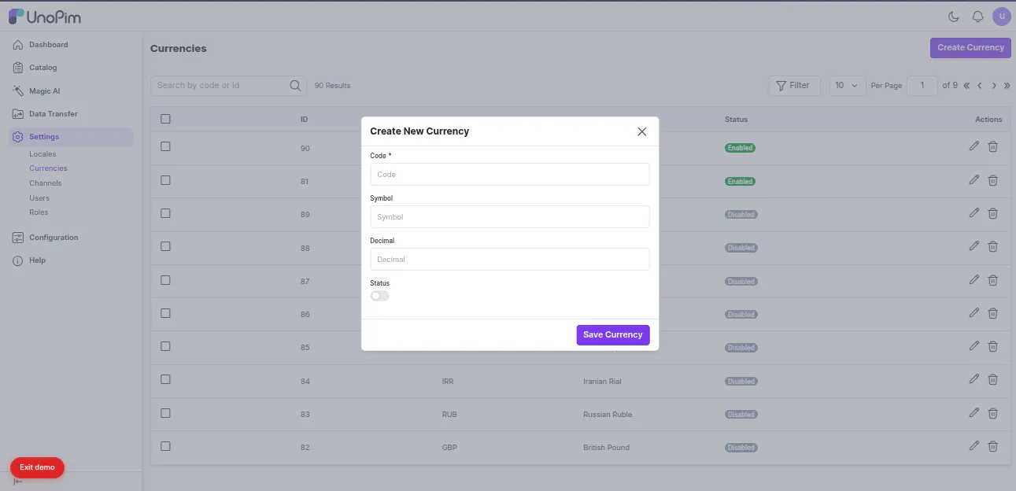Close the Create New Currency dialog
Screen dimensions: 1016x491
pos(642,131)
